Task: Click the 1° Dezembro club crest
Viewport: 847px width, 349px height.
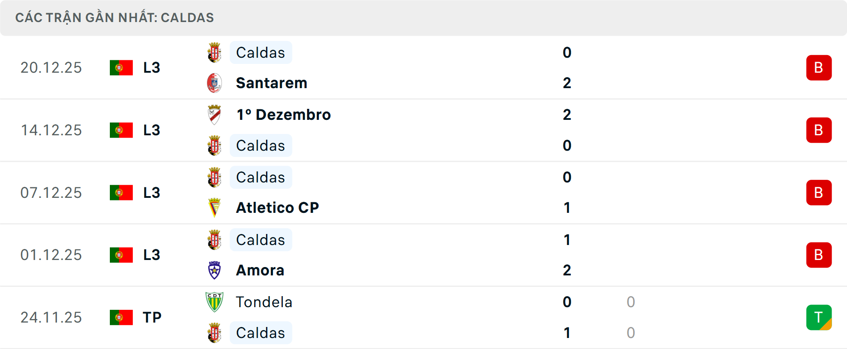Action: pyautogui.click(x=214, y=115)
